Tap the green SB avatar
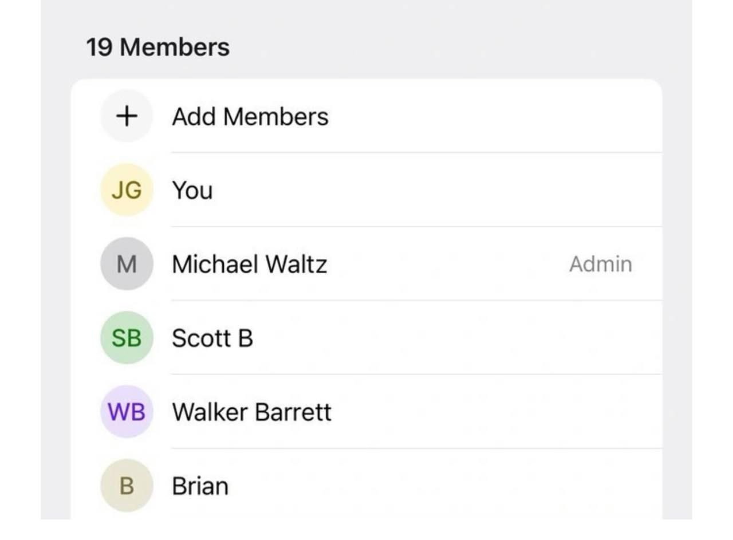This screenshot has height=540, width=733. coord(127,338)
